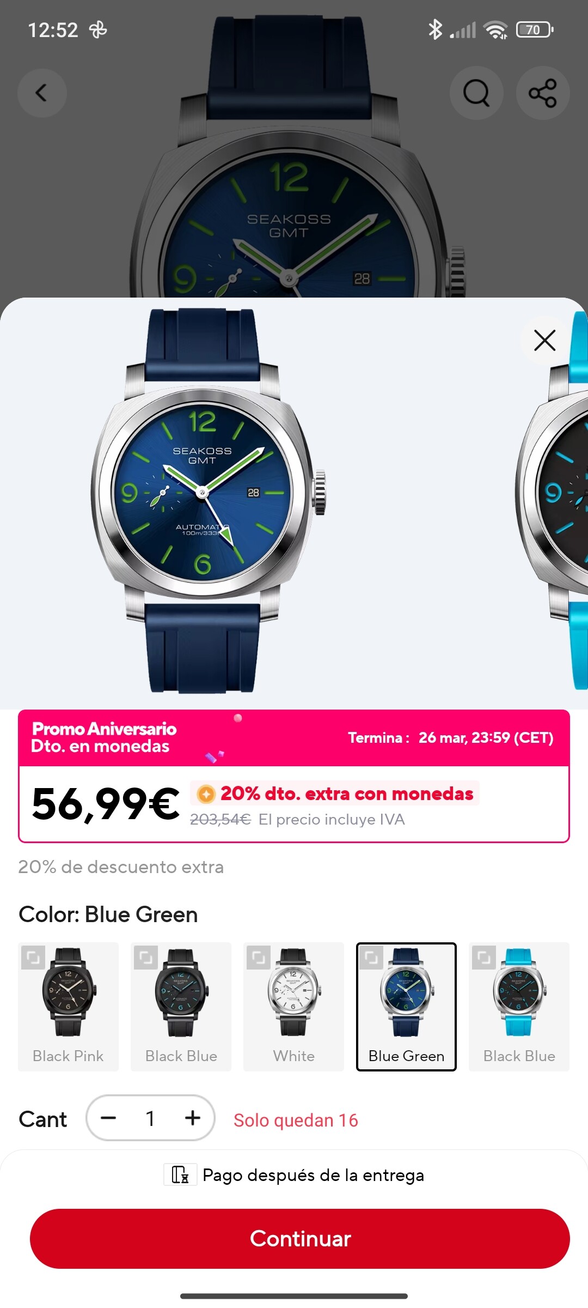Select the Blue Green color option

406,1007
